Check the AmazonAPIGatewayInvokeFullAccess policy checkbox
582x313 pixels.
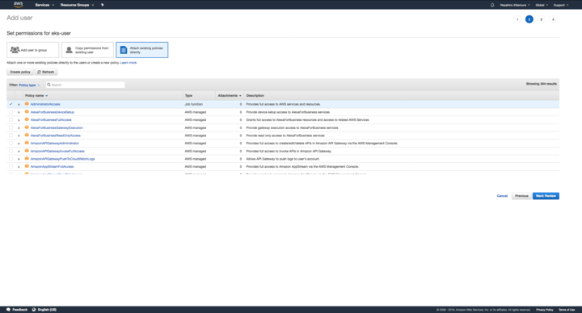coord(11,151)
